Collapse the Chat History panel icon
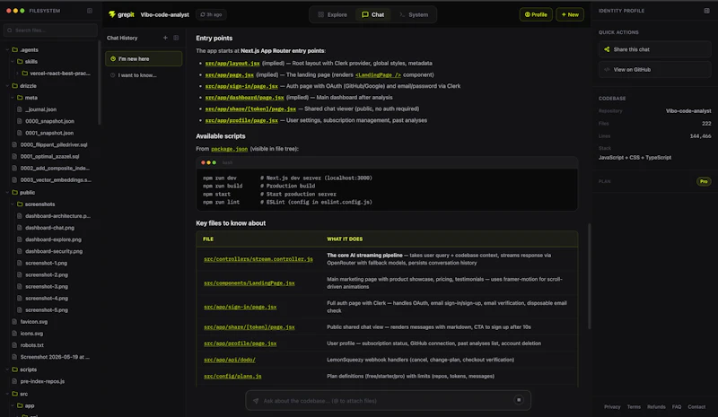 pyautogui.click(x=176, y=38)
